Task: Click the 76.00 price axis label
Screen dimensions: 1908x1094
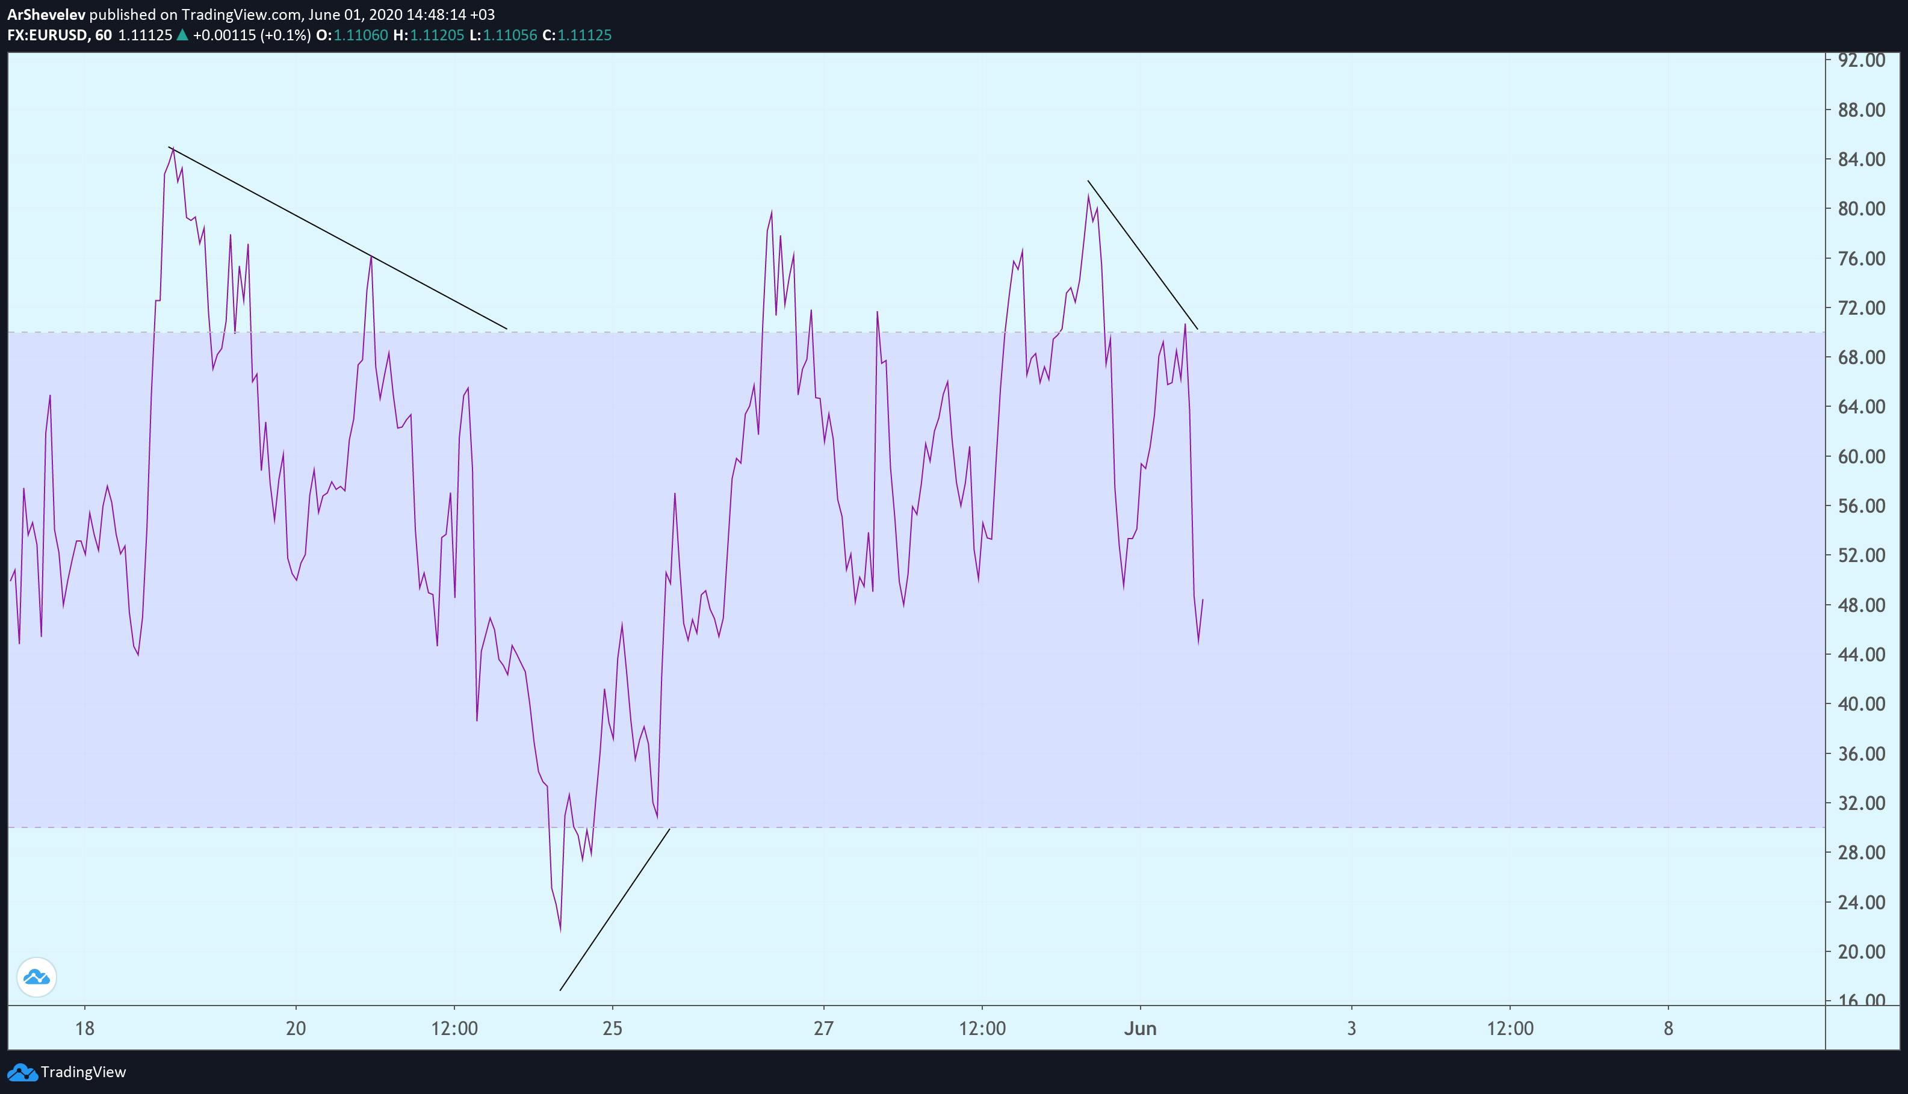Action: coord(1862,259)
